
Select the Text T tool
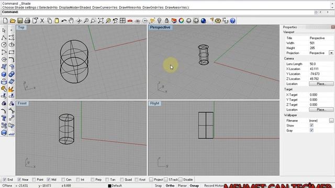(x=4, y=118)
